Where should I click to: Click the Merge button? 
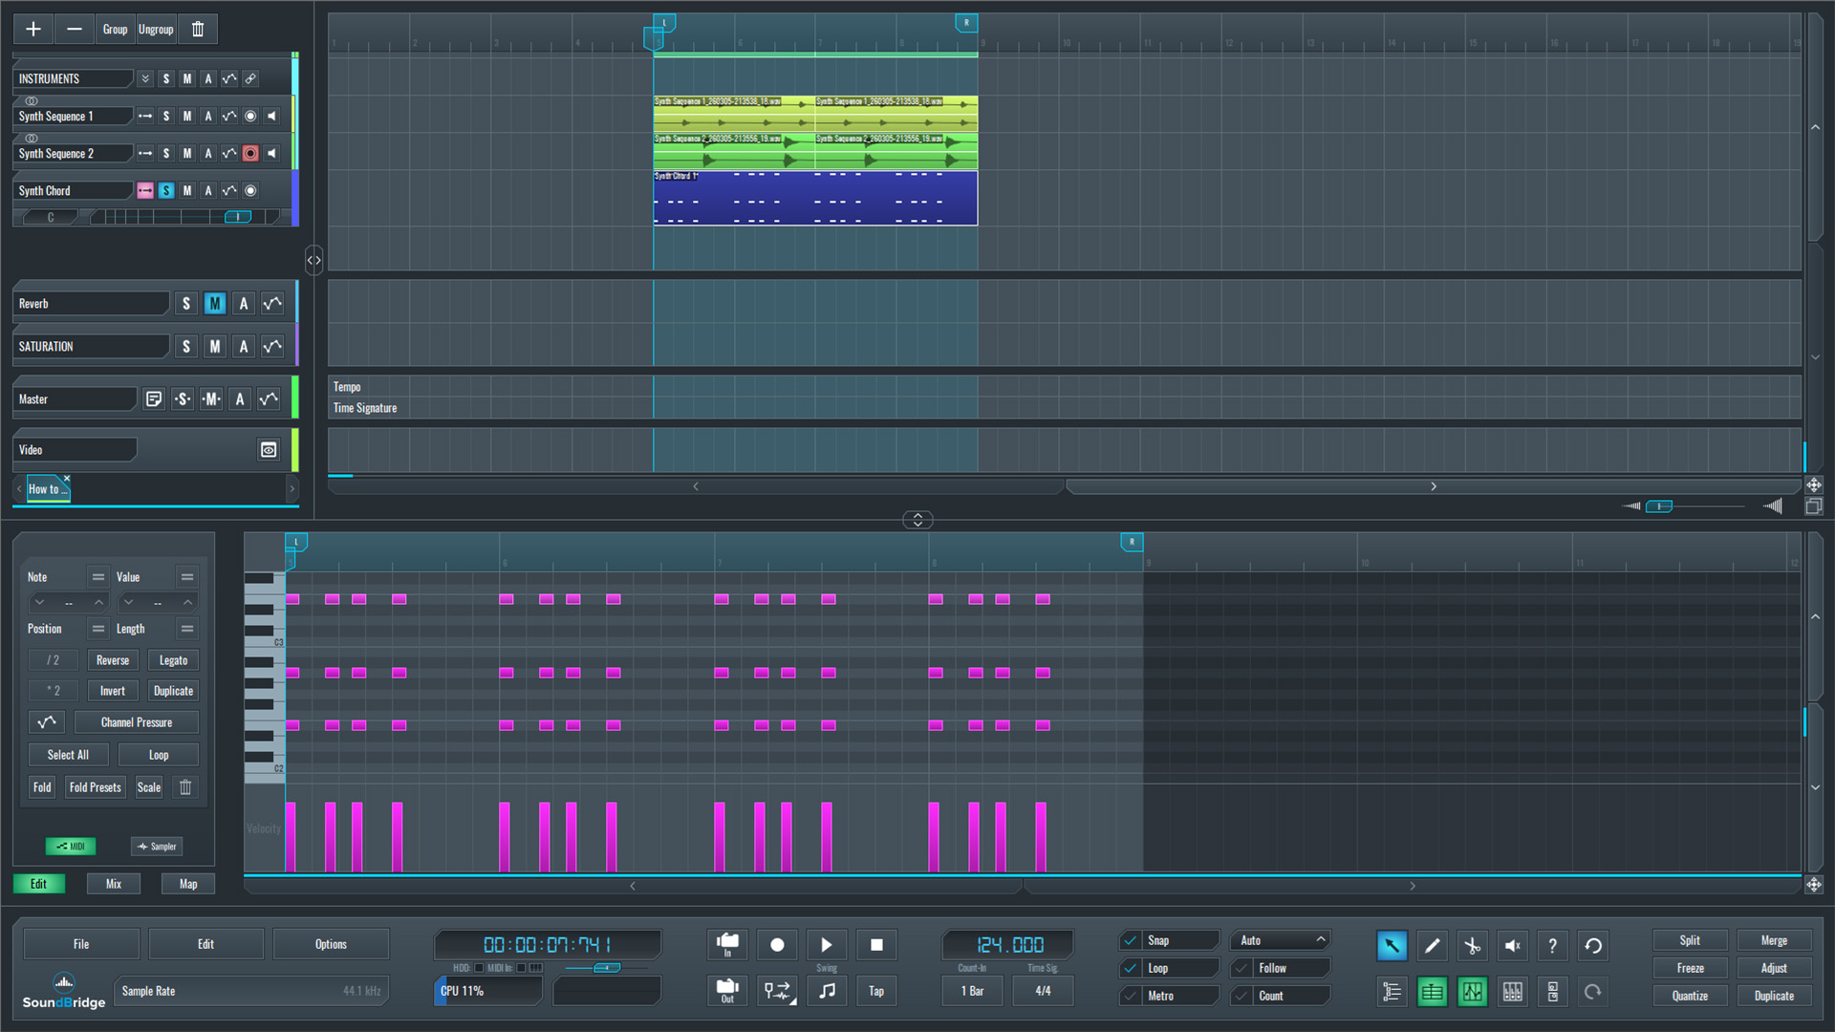(1774, 940)
